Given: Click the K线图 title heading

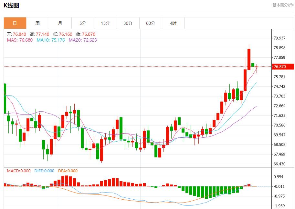Looking at the screenshot, I should 11,5.
